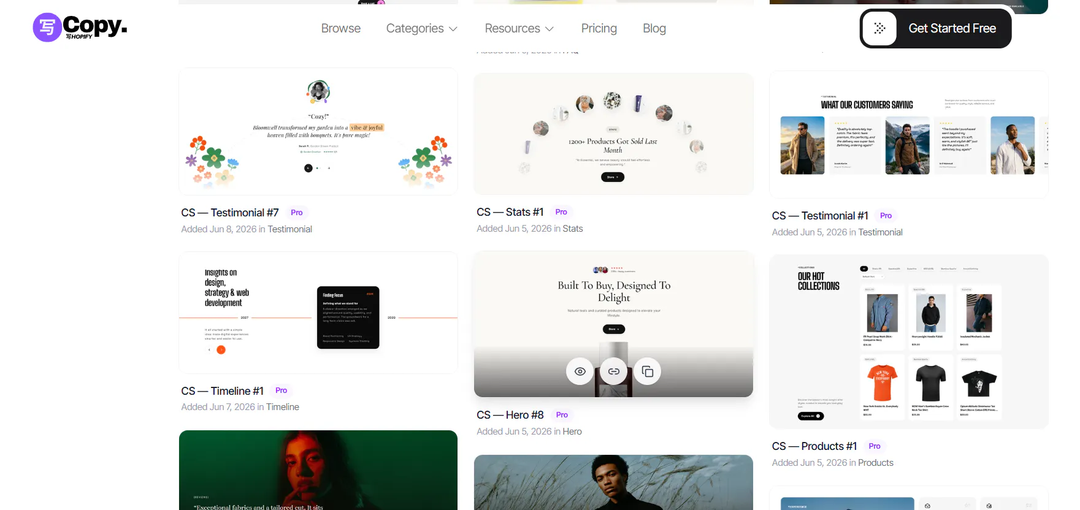Click the Get Started Free sparkle icon

[x=879, y=28]
